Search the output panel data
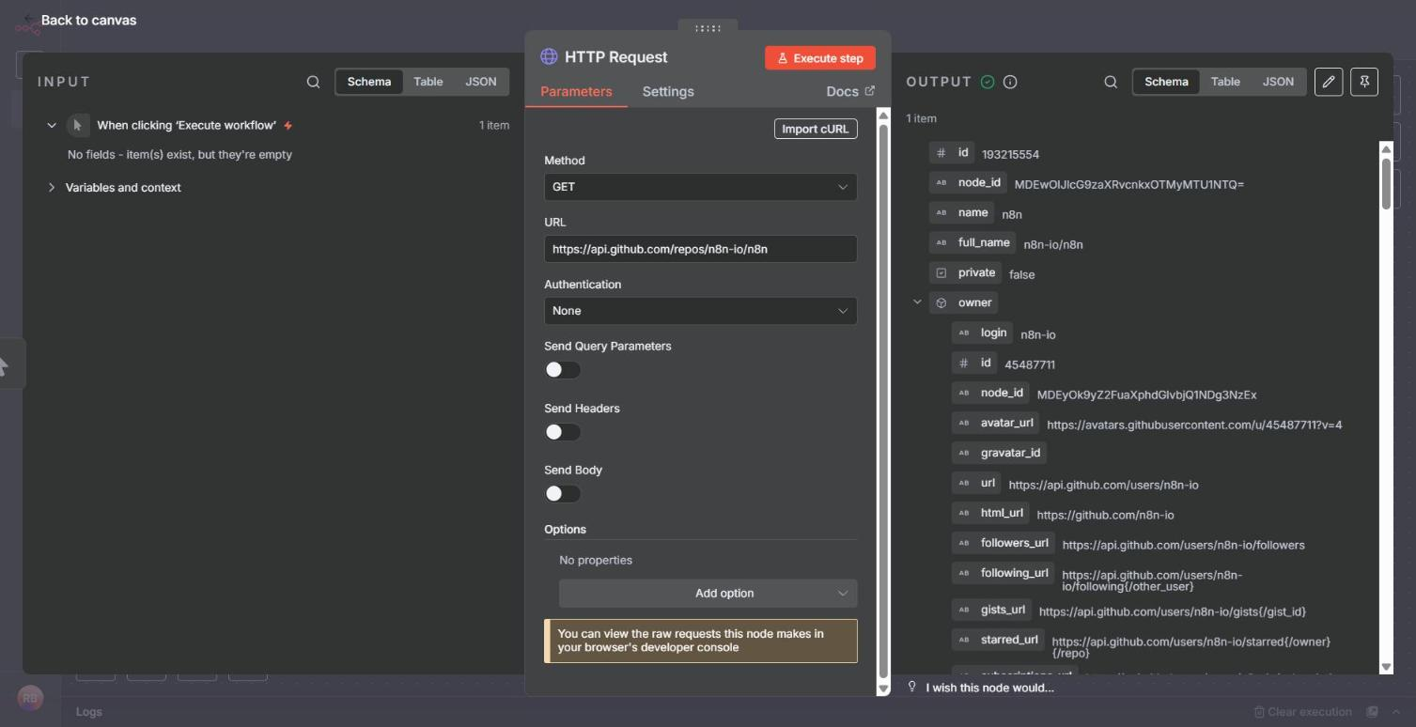 click(x=1111, y=82)
